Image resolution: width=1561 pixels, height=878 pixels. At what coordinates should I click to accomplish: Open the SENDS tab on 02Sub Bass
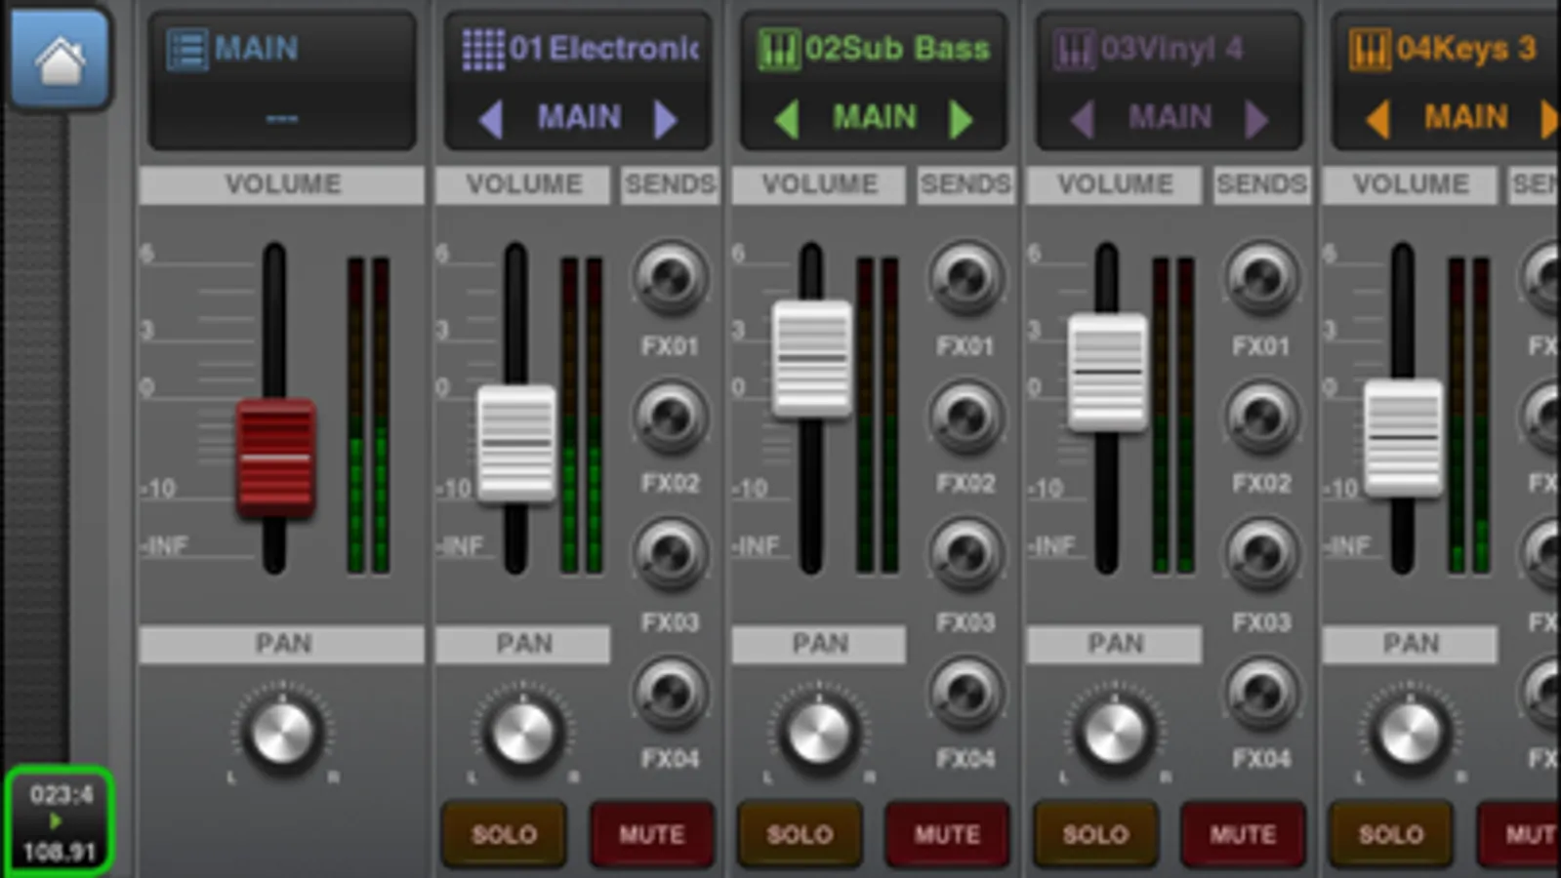pos(965,184)
